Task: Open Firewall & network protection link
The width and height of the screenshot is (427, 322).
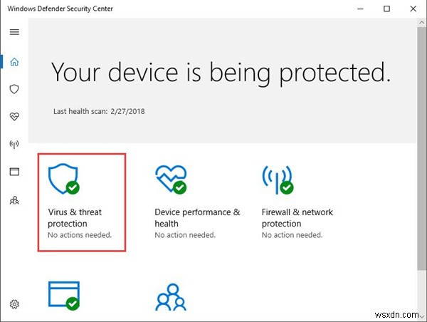Action: point(297,217)
